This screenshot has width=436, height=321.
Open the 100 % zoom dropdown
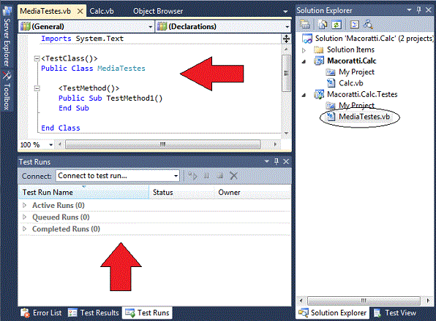51,144
